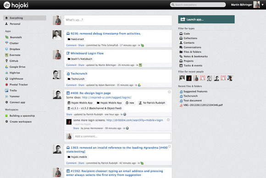Expand options circle on #408 Re-design post
Image resolution: width=266 pixels, height=178 pixels.
(x=169, y=92)
